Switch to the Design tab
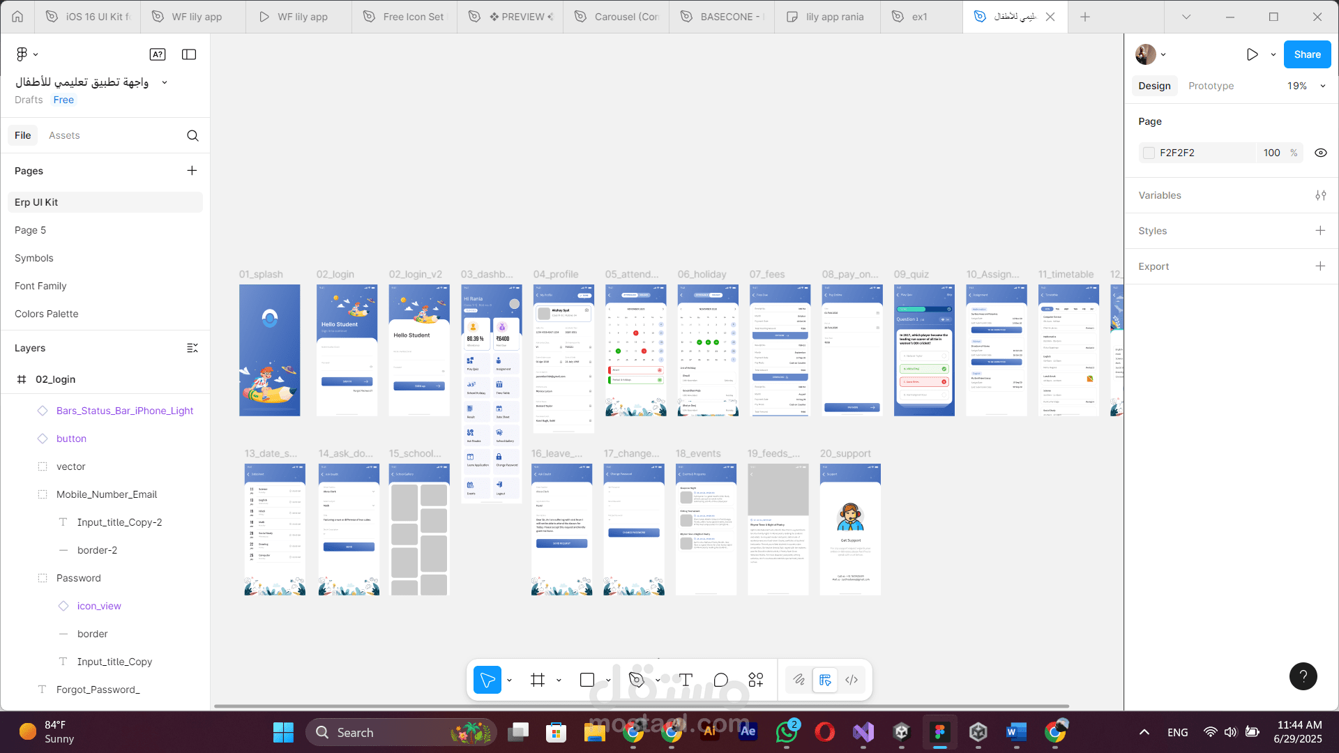 (1154, 86)
